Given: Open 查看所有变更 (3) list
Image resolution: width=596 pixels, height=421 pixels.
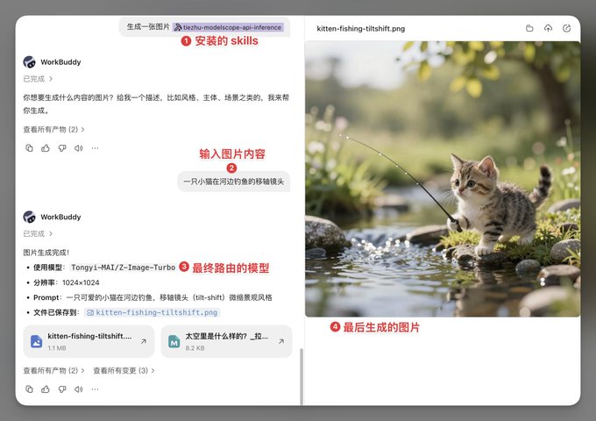Looking at the screenshot, I should [124, 370].
